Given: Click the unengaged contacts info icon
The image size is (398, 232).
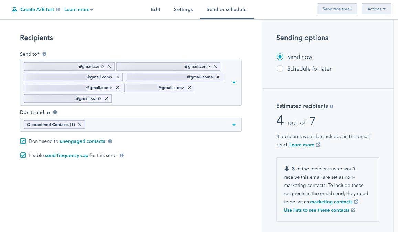Looking at the screenshot, I should click(109, 141).
